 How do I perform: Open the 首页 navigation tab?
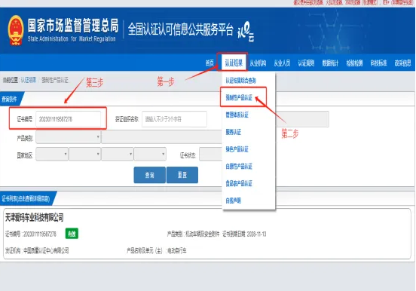[x=210, y=63]
